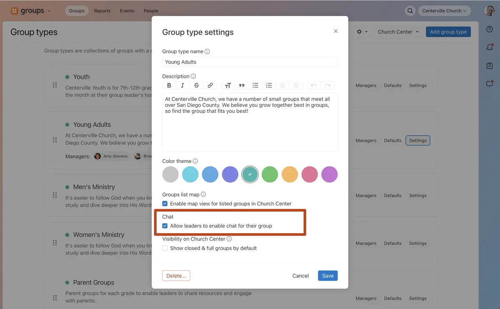Toggle bold formatting in description toolbar

(169, 85)
